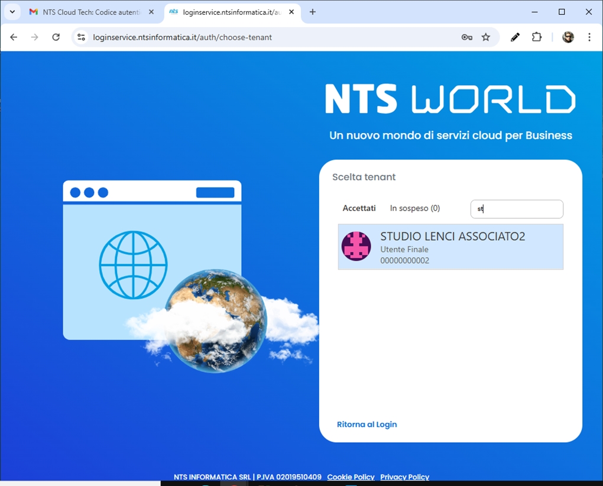Expand the tab search dropdown arrow
603x486 pixels.
(12, 12)
